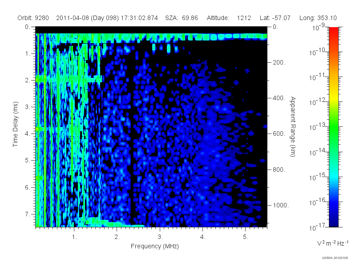Viewport: 356px width, 267px height.
Task: Click the 'Lat: -57.07' text
Action: (x=275, y=18)
